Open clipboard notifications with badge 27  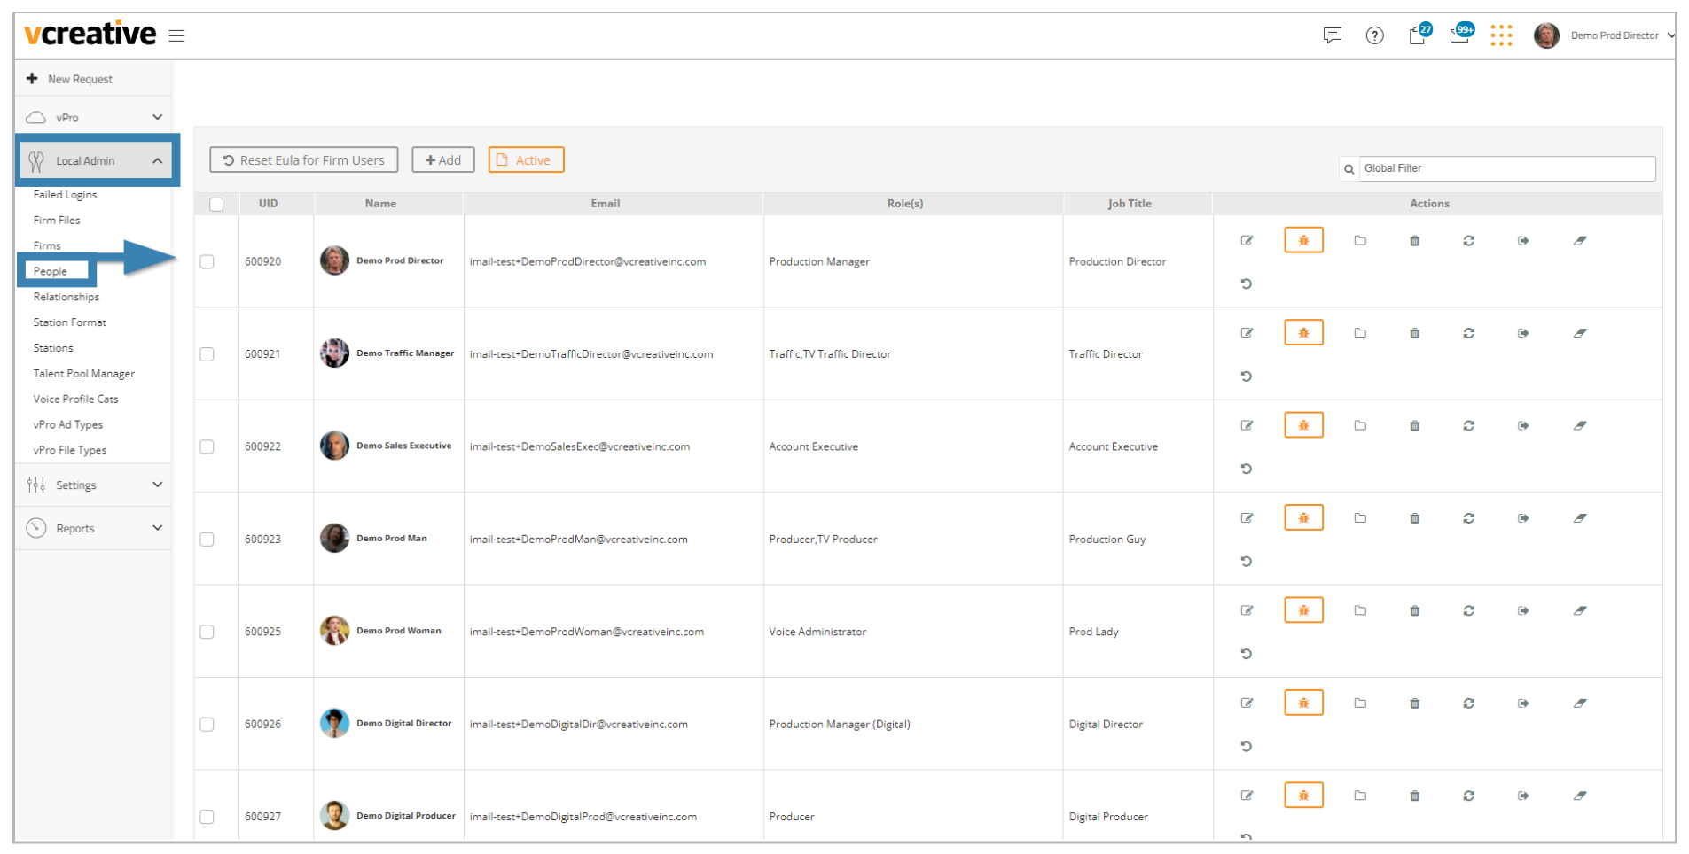(x=1419, y=34)
